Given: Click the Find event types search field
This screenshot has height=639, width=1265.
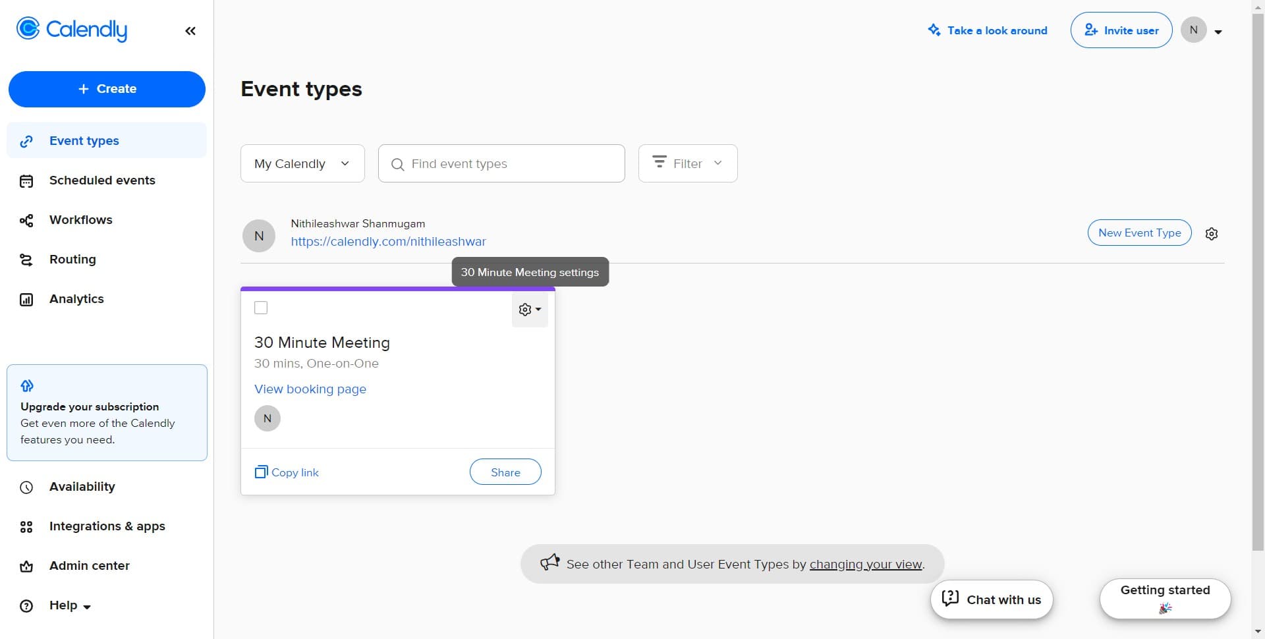Looking at the screenshot, I should [x=501, y=163].
